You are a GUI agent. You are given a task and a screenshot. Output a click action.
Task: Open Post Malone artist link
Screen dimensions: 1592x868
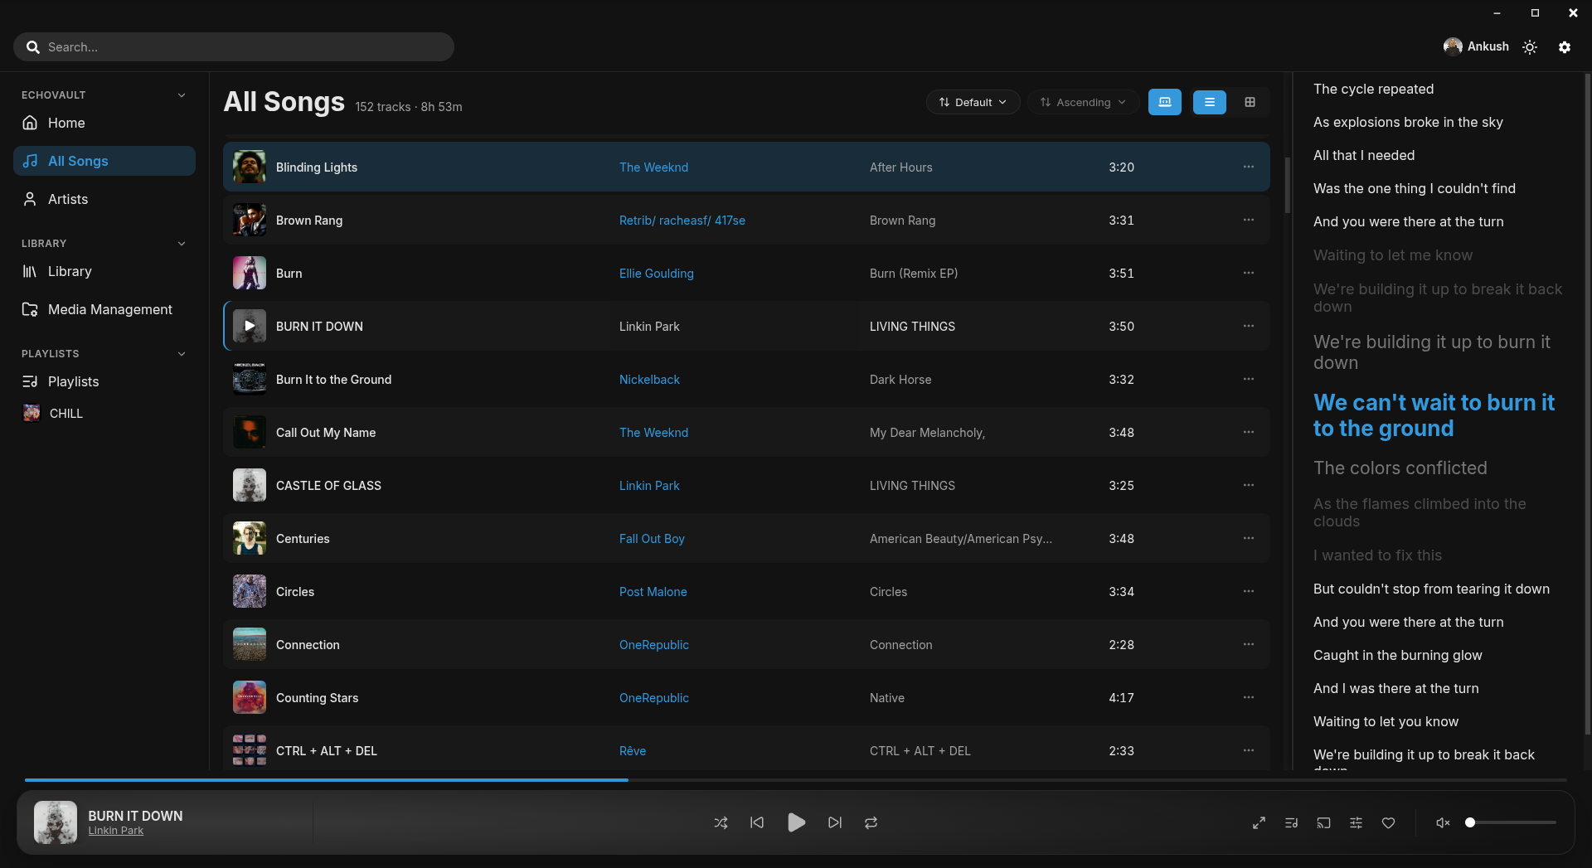click(653, 592)
